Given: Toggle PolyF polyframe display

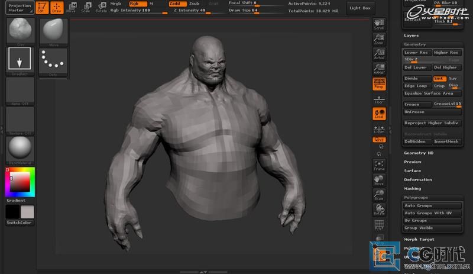Looking at the screenshot, I should (x=379, y=225).
